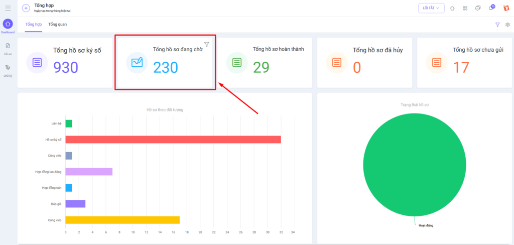Viewport: 514px width, 245px height.
Task: Click the green icon of Tổng hồ sơ hoàn thành
Action: click(x=237, y=62)
